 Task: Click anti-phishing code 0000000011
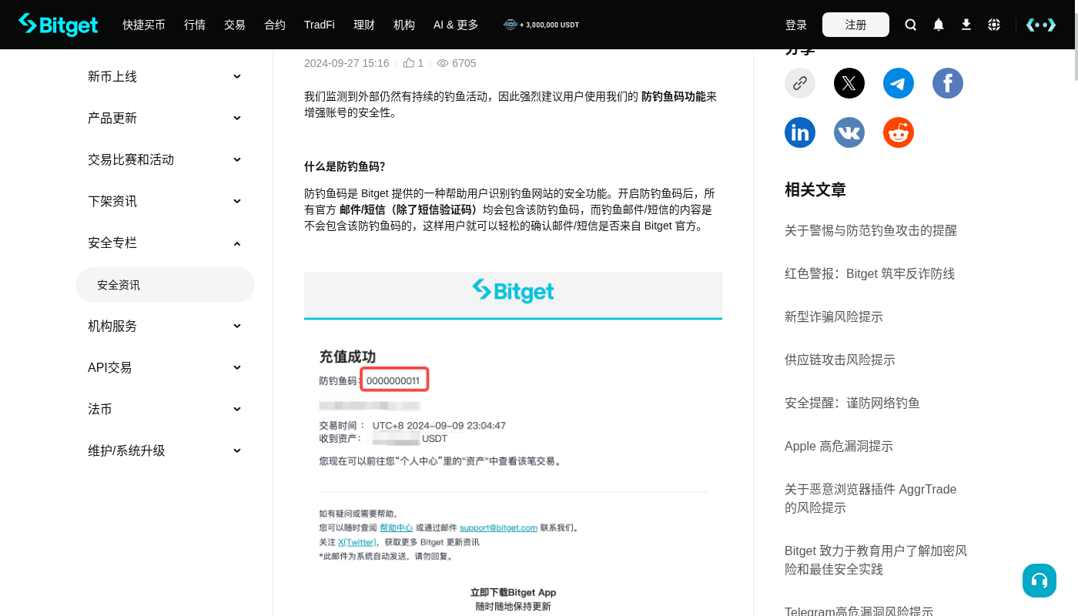tap(393, 380)
